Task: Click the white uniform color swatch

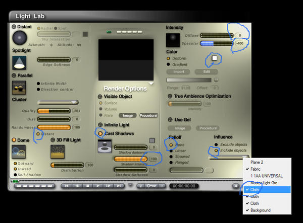Action: pyautogui.click(x=215, y=58)
